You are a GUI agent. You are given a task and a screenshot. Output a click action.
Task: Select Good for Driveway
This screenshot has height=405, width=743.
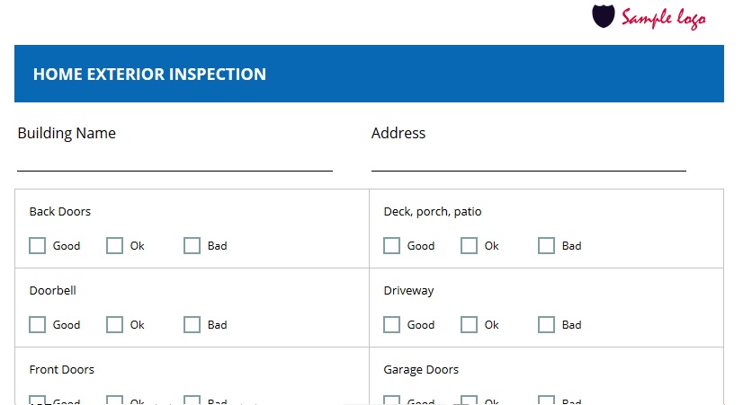(392, 324)
